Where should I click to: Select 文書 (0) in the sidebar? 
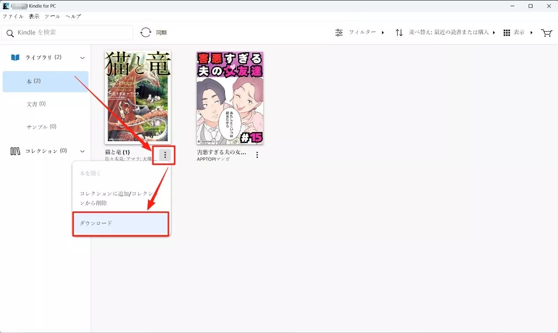click(36, 104)
